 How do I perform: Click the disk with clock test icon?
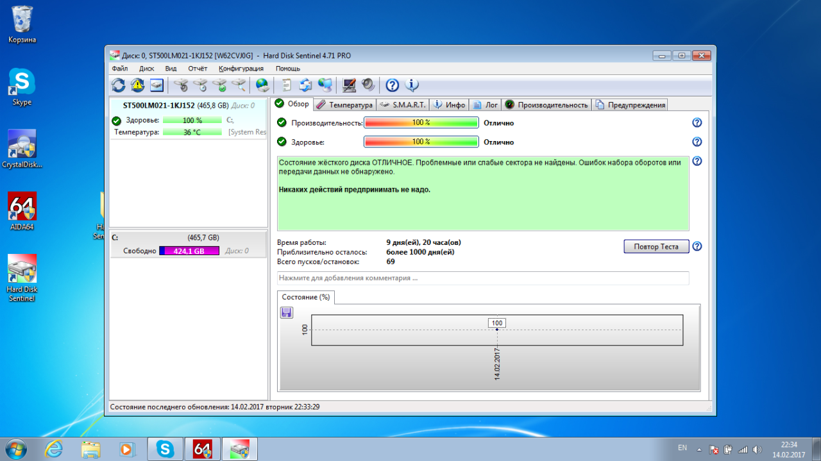(x=201, y=85)
